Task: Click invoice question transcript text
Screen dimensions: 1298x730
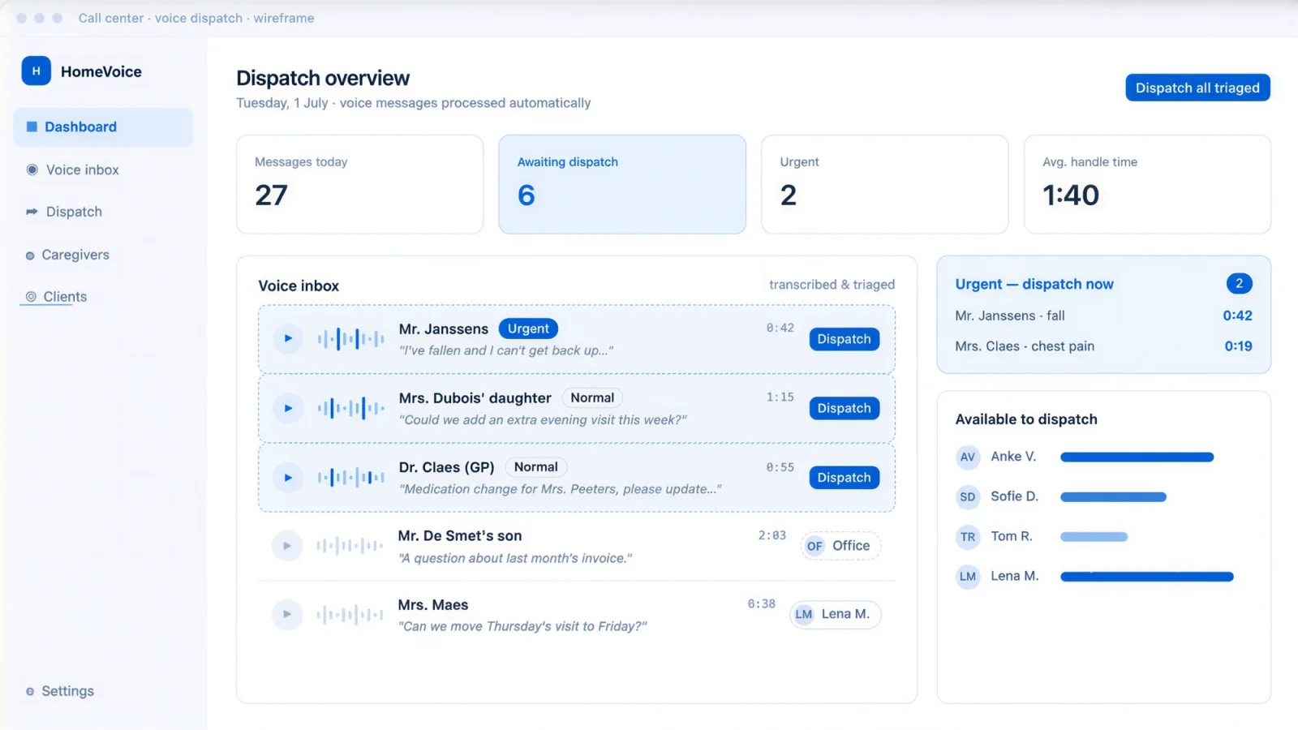Action: pyautogui.click(x=515, y=558)
